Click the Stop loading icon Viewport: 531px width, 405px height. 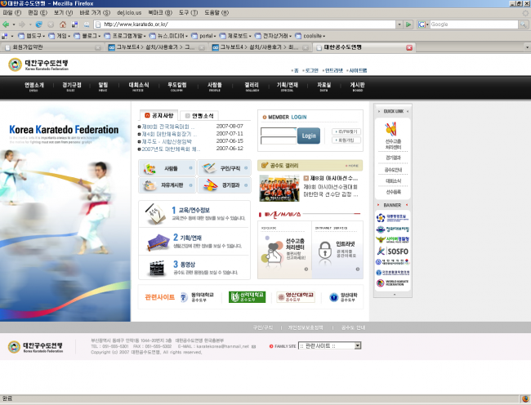(x=51, y=24)
